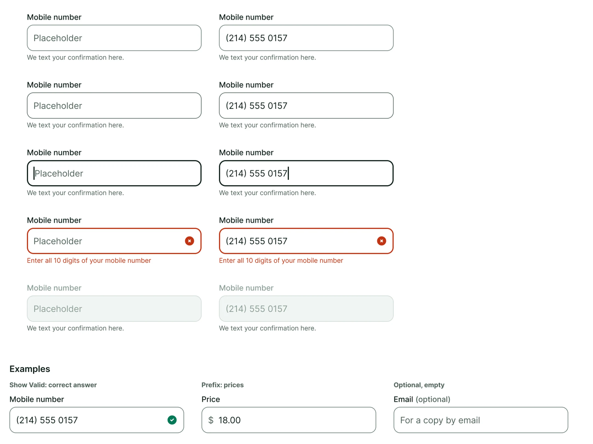Click the greyed 'Mobile number' label above the disabled (214) 555 0157 field
593x444 pixels.
[x=246, y=288]
